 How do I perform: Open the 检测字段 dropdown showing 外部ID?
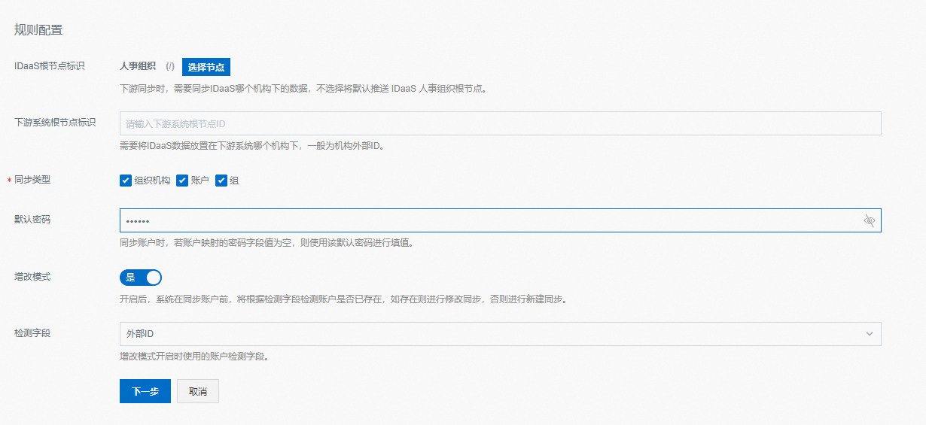[x=489, y=334]
